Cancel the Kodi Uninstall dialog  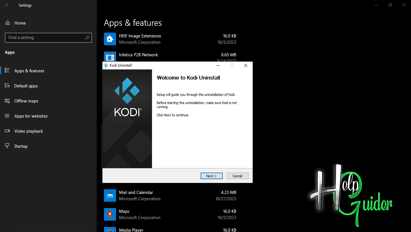tap(237, 176)
